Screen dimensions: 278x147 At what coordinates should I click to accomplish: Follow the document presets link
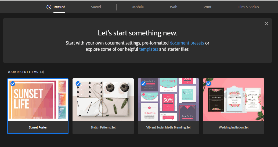coord(187,43)
